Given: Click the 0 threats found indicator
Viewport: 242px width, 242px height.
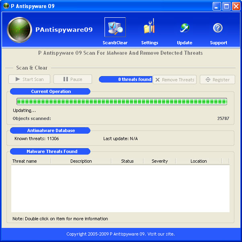Looking at the screenshot, I should 125,79.
